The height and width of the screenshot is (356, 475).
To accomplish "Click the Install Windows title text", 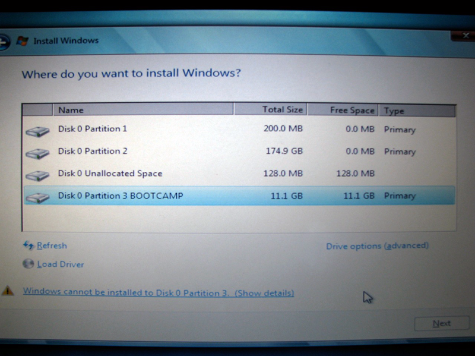I will point(66,40).
